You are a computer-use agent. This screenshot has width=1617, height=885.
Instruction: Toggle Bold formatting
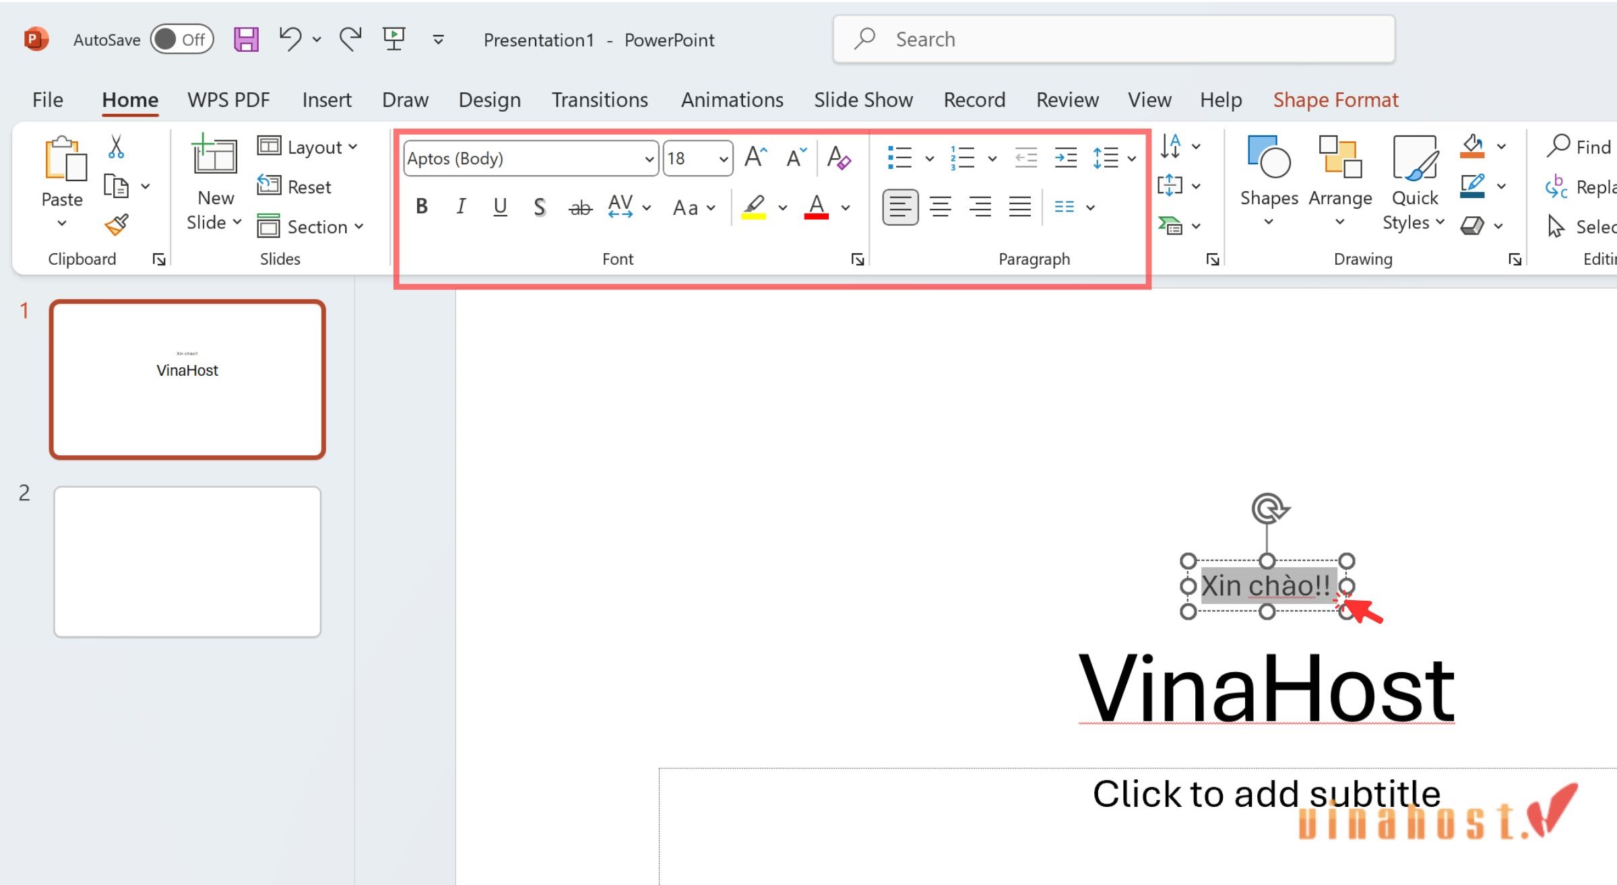click(422, 207)
